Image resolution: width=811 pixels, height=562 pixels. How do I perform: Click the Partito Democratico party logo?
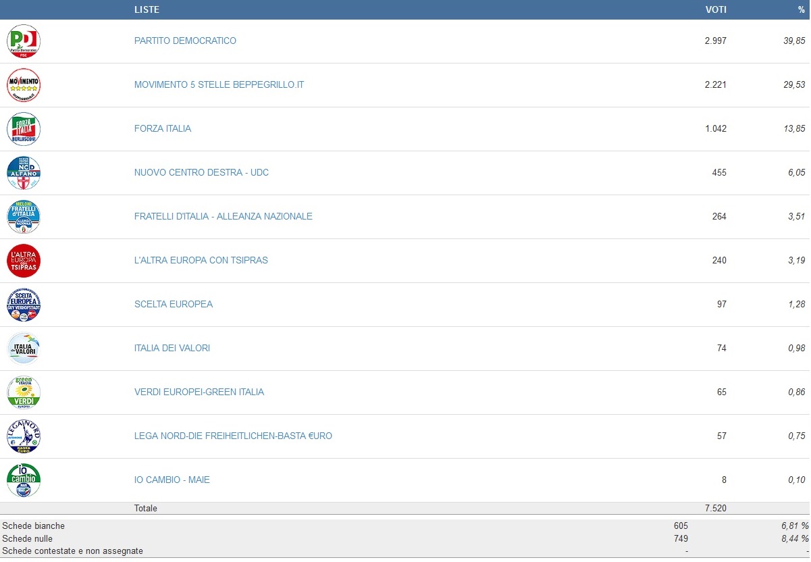(x=24, y=41)
